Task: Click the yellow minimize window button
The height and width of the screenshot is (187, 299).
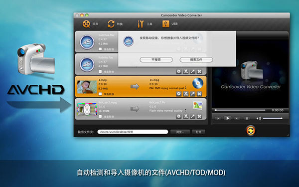Action: 82,15
